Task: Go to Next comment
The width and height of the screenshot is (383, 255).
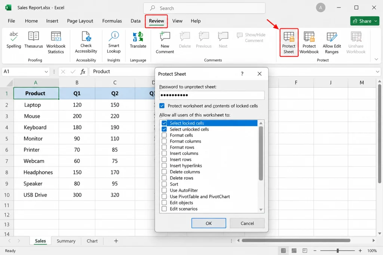Action: tap(223, 40)
